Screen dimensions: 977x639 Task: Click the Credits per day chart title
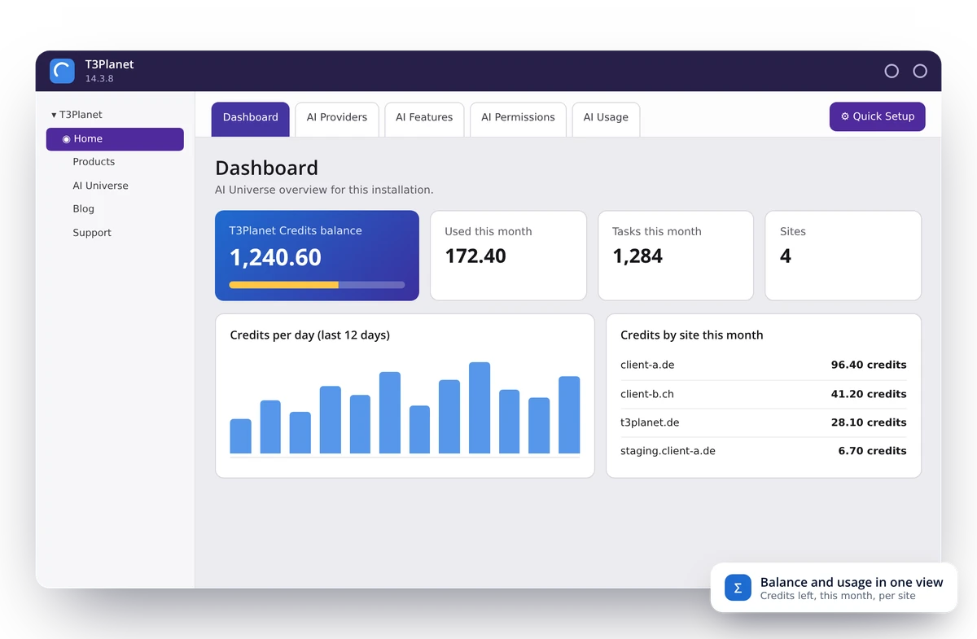(310, 335)
